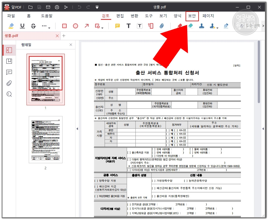Open the 파일 menu
Screen dimensions: 268x220
pyautogui.click(x=11, y=16)
